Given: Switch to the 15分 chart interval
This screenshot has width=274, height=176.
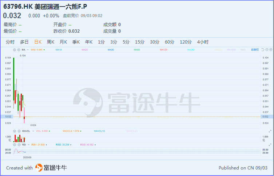Looking at the screenshot, I should coord(140,42).
